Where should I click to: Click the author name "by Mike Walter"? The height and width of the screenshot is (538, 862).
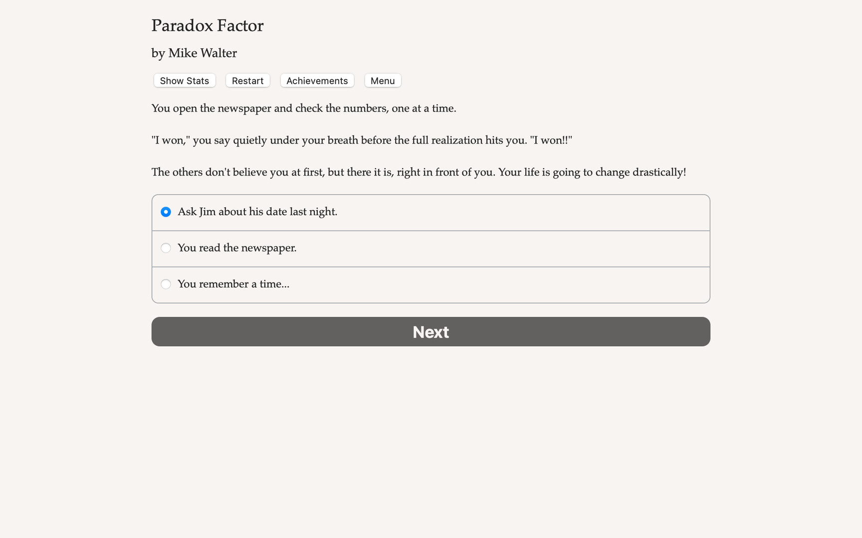click(x=194, y=53)
